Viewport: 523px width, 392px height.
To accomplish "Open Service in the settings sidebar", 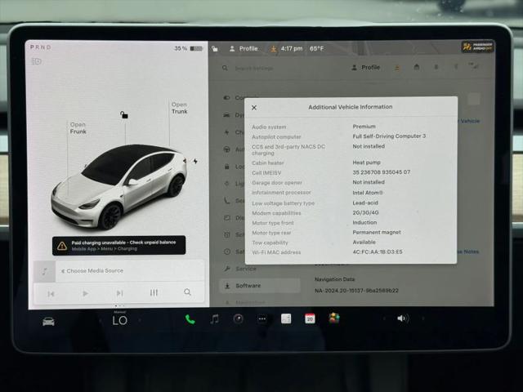I will click(239, 269).
